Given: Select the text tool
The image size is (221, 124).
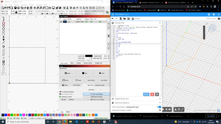Looking at the screenshot, I should [x=4, y=37].
